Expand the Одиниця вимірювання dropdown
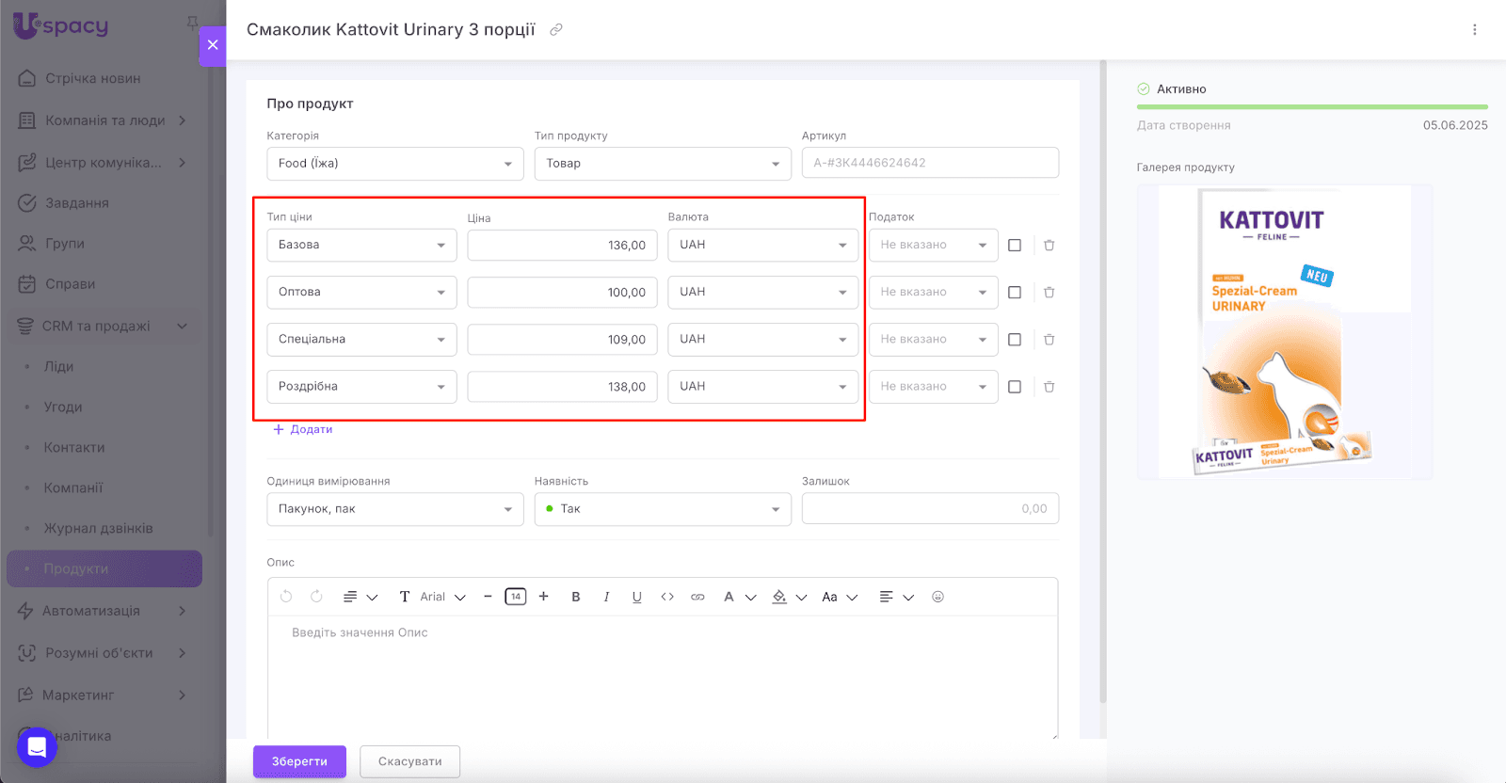 [x=394, y=509]
